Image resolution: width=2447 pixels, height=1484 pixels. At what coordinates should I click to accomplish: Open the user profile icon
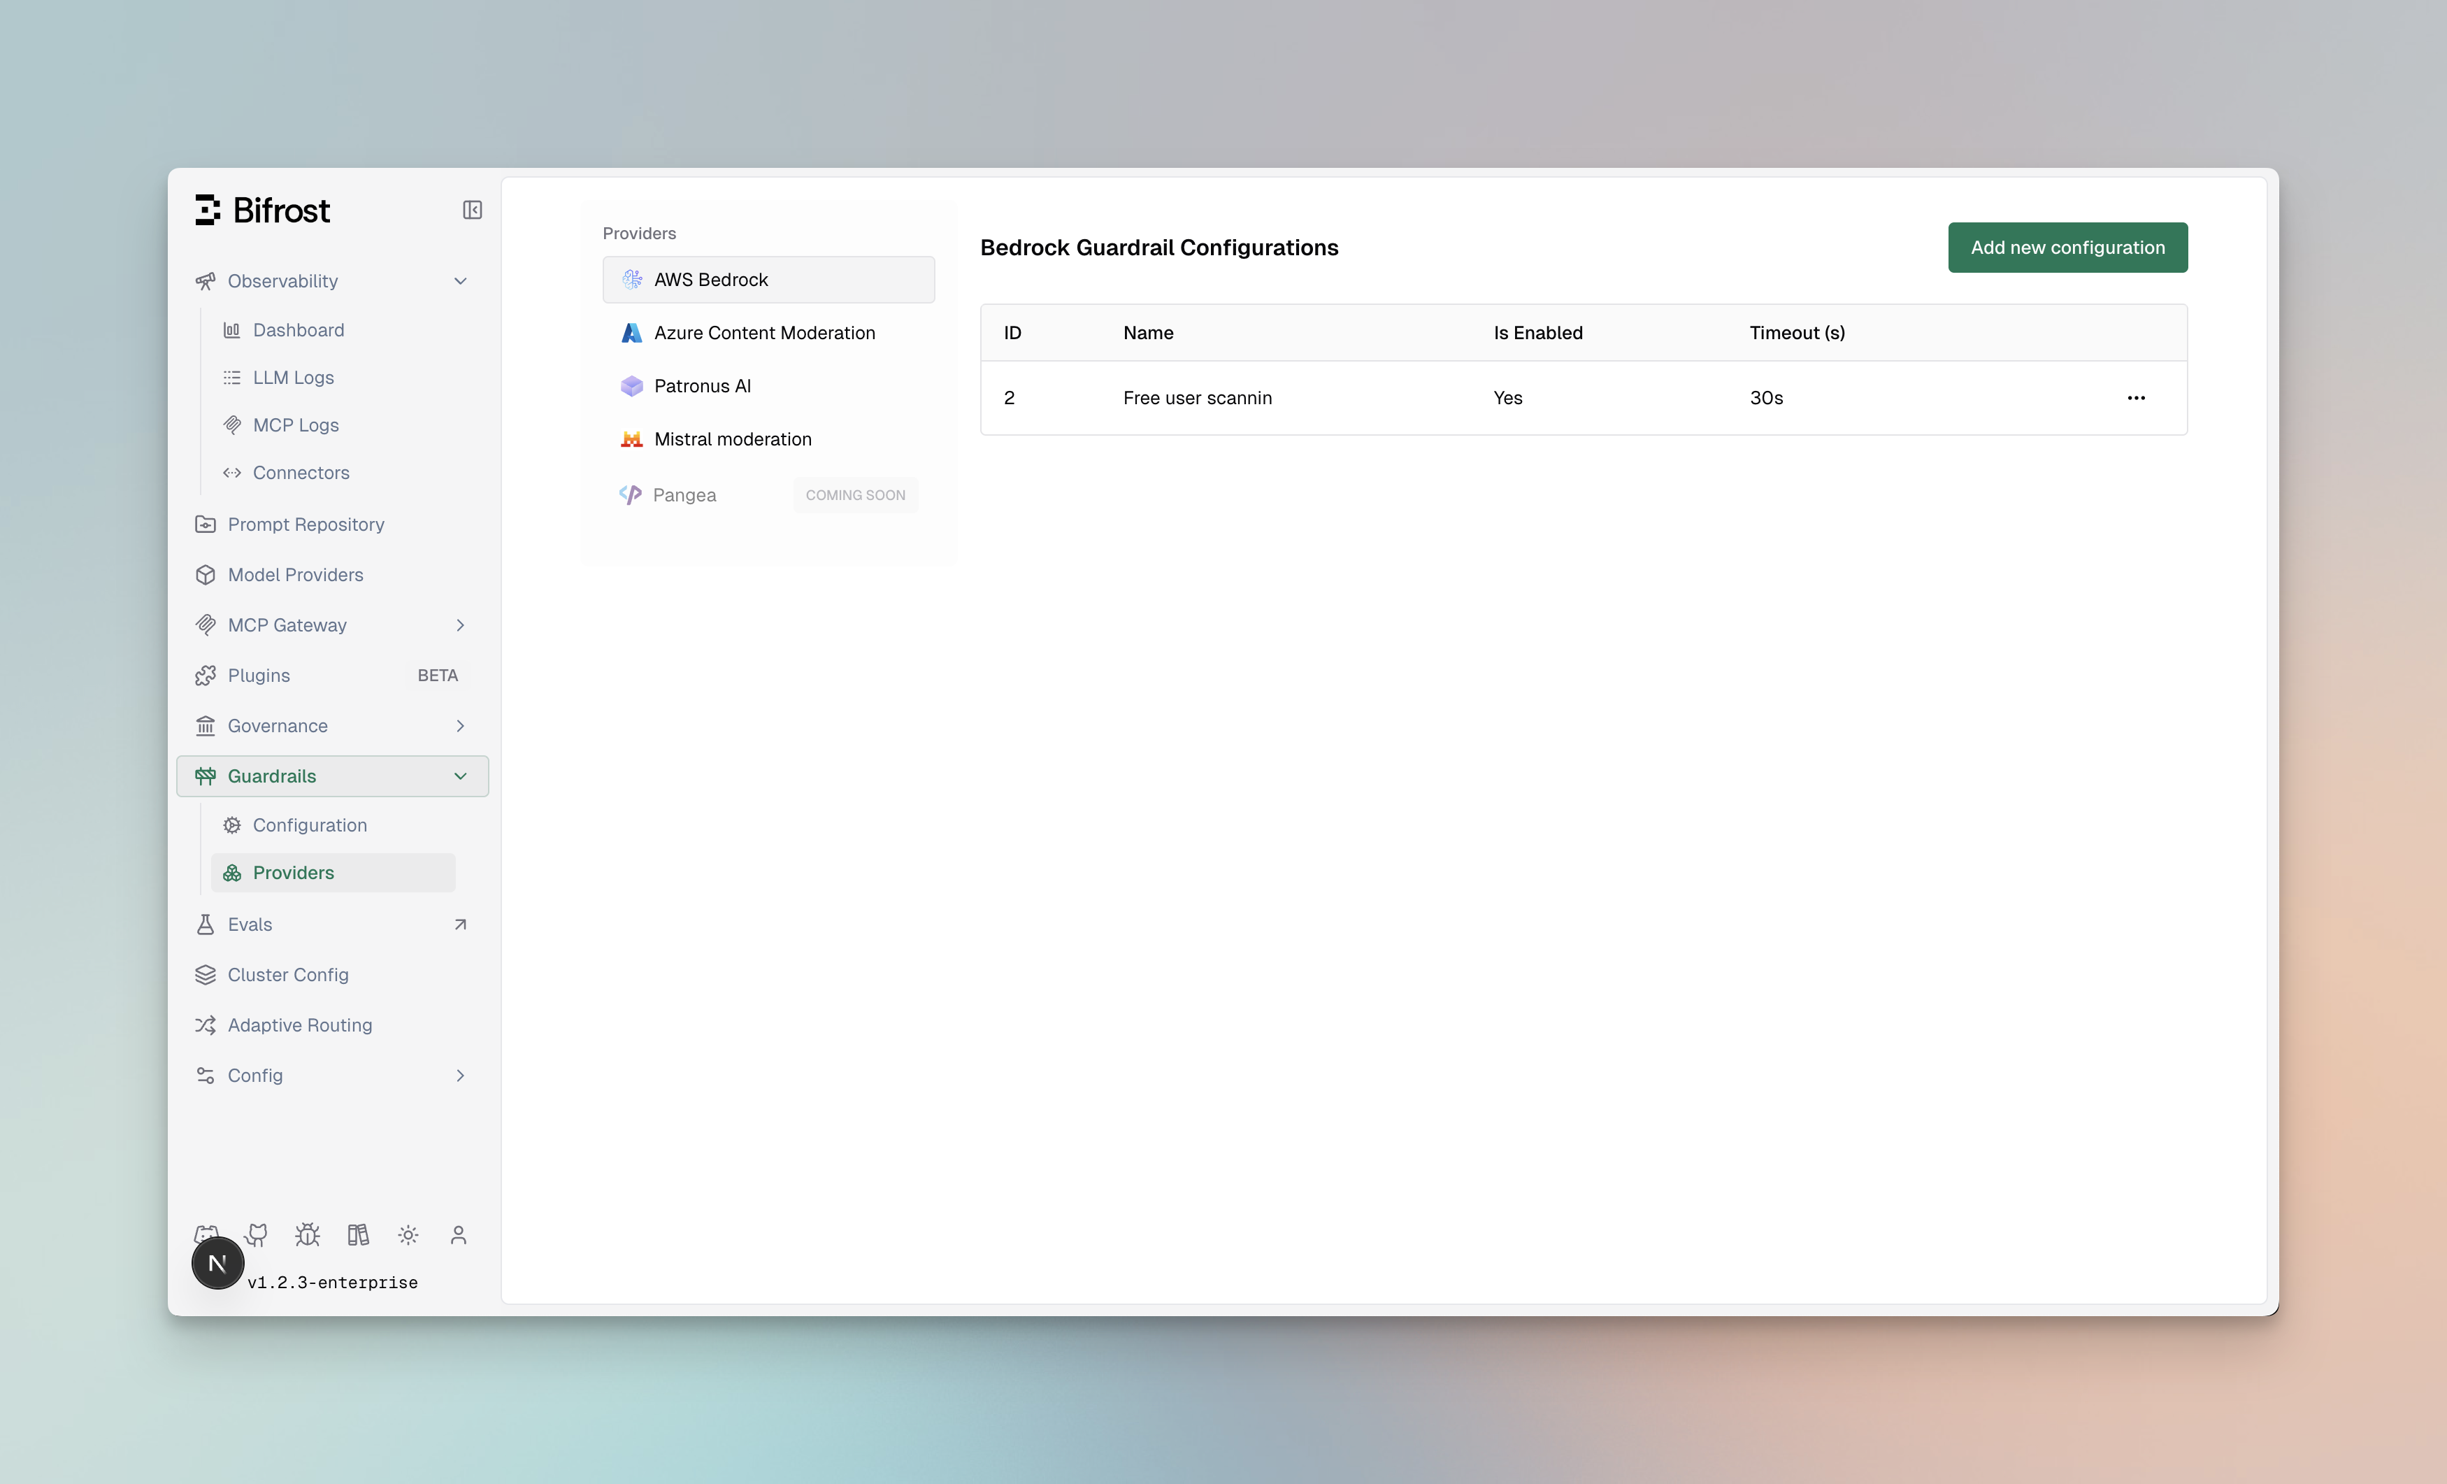point(458,1234)
